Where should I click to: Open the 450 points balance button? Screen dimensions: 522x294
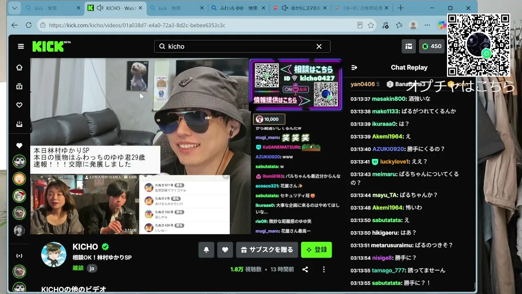(x=432, y=47)
